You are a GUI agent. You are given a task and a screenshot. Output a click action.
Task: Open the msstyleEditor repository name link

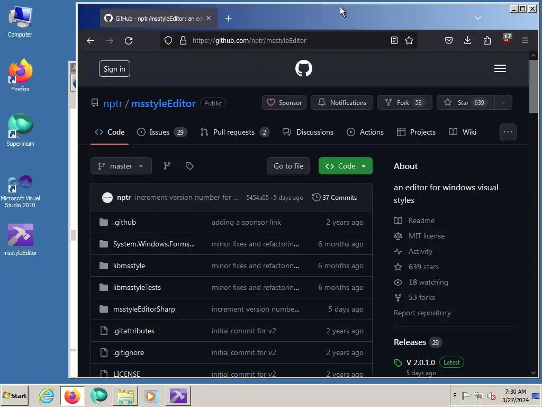tap(163, 103)
